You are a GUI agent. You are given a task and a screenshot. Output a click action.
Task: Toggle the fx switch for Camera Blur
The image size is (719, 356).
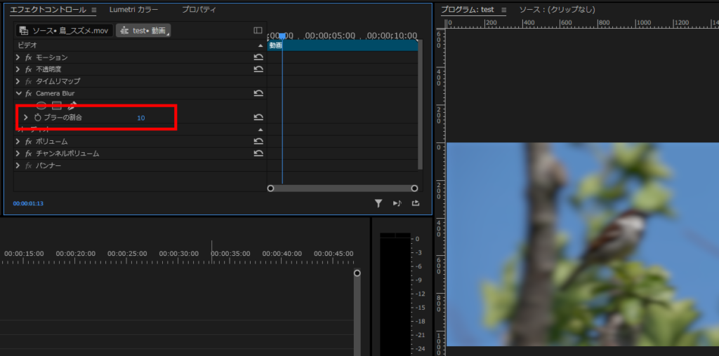tap(29, 93)
